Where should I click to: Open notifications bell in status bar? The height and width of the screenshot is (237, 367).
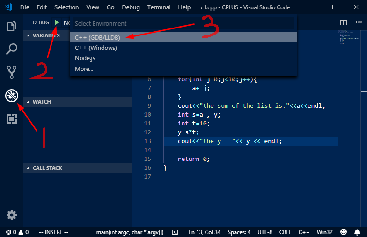[357, 232]
